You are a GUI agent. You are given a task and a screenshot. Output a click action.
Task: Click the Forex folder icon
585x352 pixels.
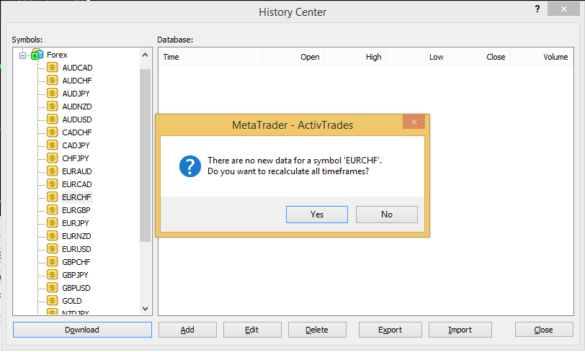pyautogui.click(x=37, y=55)
